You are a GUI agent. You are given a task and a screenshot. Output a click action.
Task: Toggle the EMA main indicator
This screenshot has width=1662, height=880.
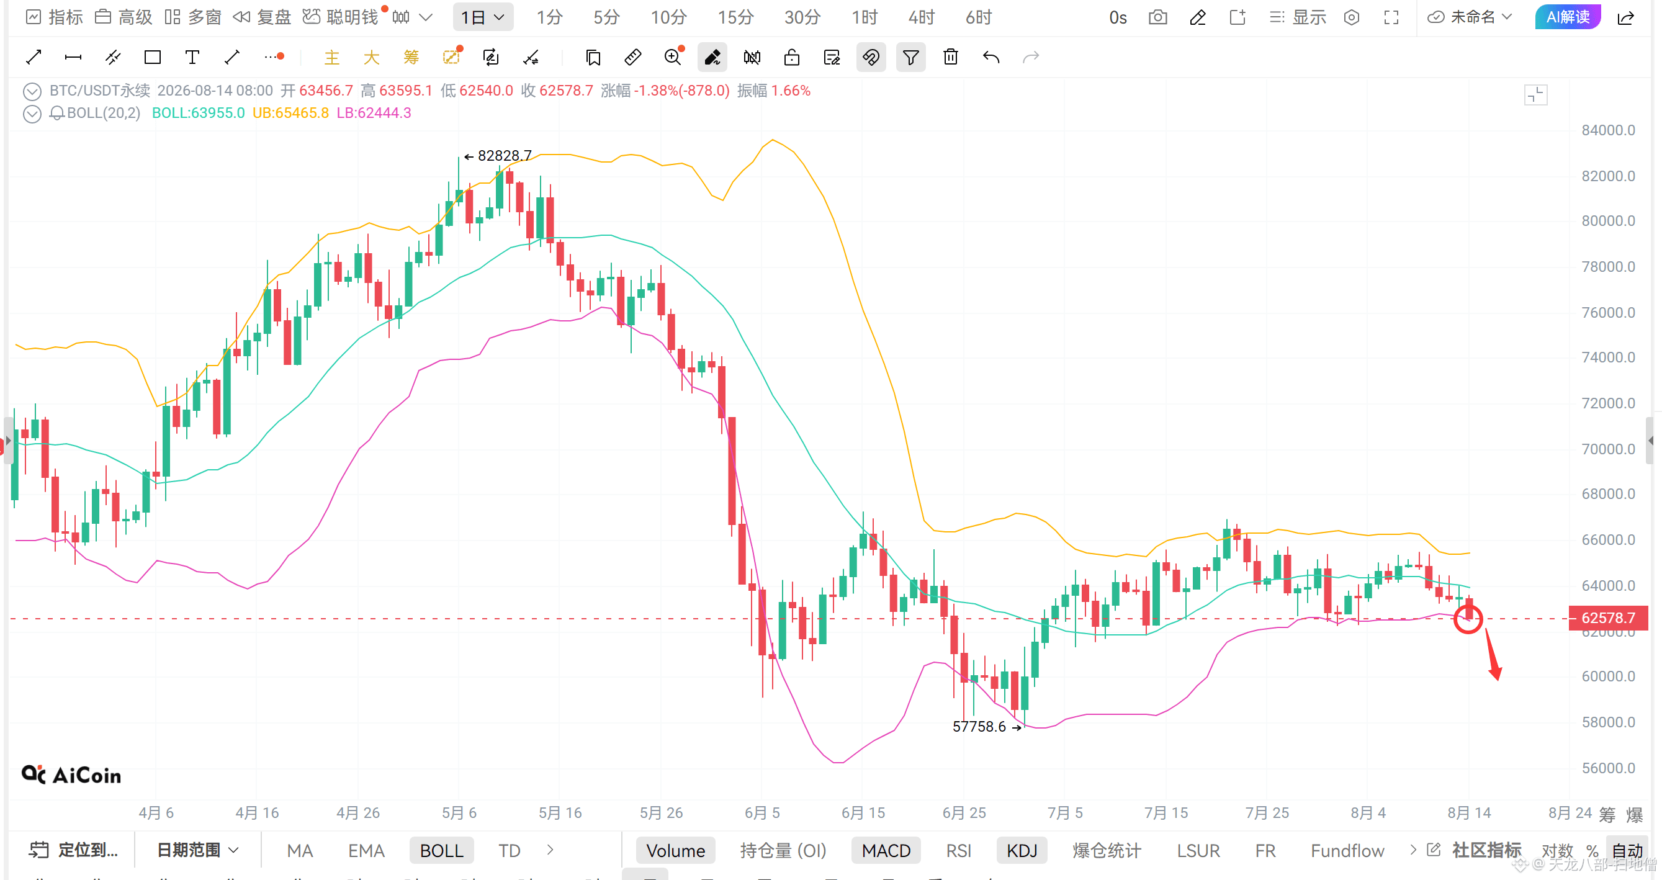pos(366,851)
